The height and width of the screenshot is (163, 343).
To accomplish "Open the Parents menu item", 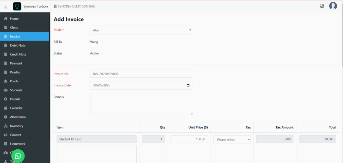I will 24,99.
